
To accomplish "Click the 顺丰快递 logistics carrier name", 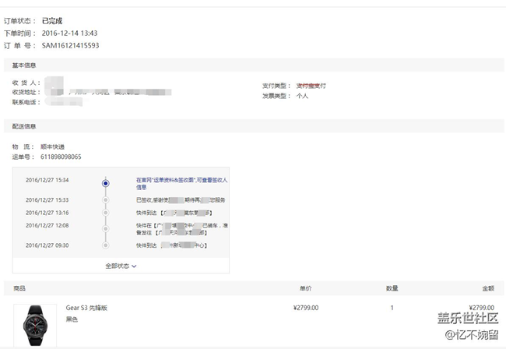I will [52, 146].
